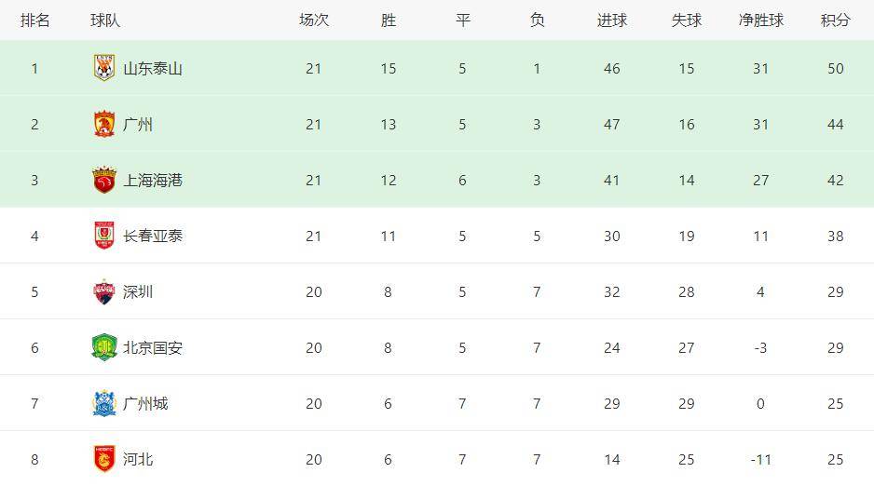
Task: Click the 广州 team crest icon
Action: point(104,124)
